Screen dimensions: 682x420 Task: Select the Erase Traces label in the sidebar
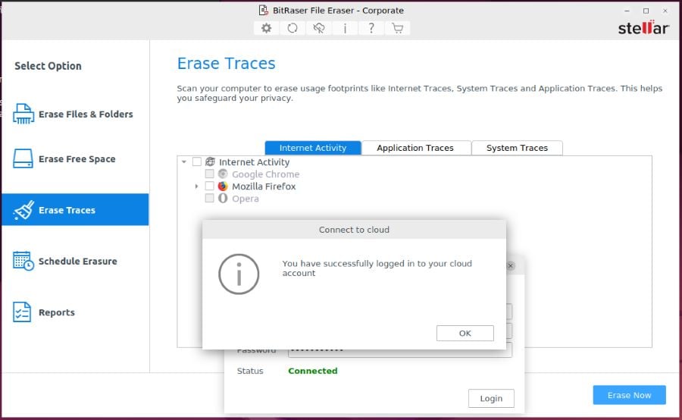[67, 210]
